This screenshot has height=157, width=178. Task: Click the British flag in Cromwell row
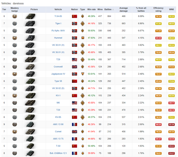point(75,67)
